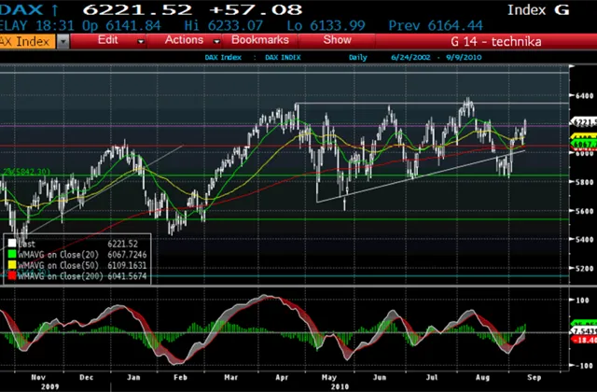Click the red -18.4 oscillator axis tag

(x=583, y=340)
